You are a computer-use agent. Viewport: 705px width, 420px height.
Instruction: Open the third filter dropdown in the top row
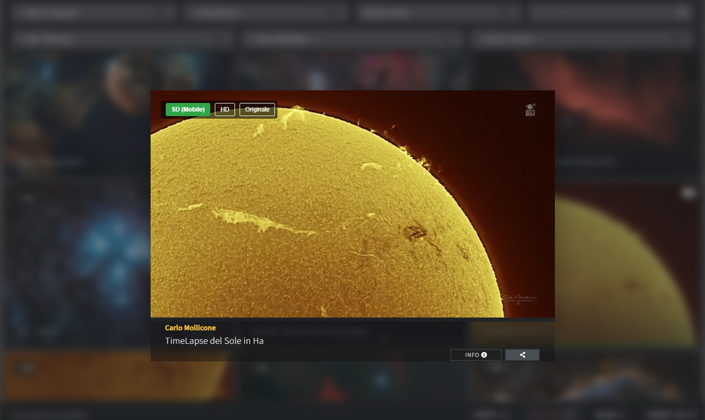click(x=438, y=13)
